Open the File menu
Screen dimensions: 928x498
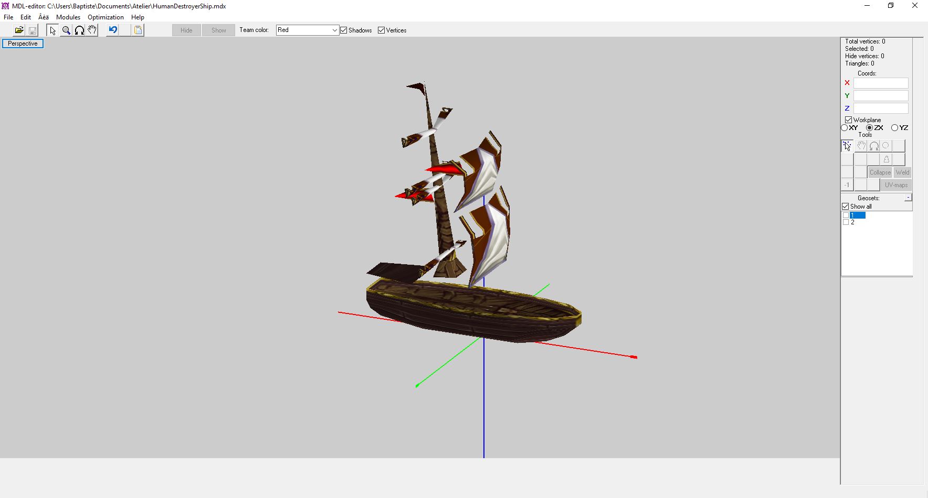click(x=8, y=17)
